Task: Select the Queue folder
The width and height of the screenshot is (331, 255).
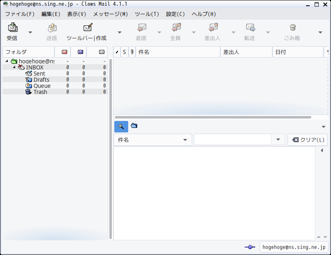Action: 42,86
